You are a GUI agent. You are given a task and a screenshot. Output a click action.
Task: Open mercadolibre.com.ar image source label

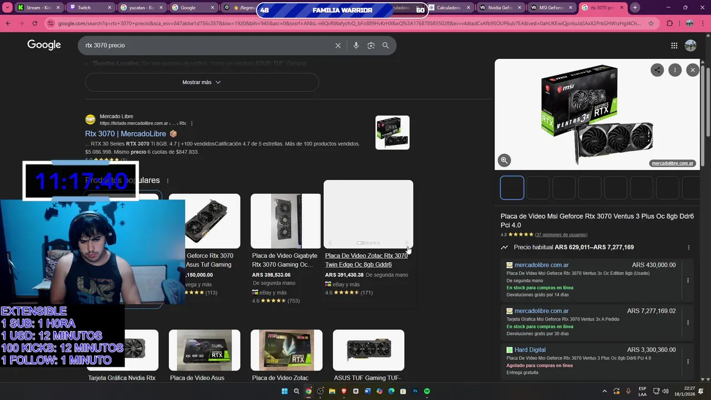point(673,163)
